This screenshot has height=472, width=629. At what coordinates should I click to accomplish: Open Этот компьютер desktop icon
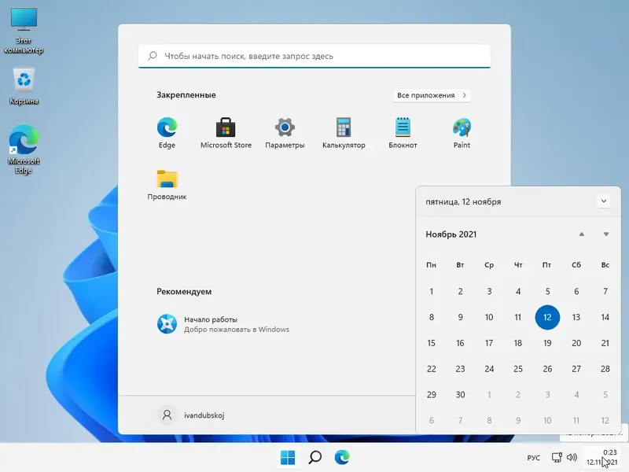(x=24, y=20)
